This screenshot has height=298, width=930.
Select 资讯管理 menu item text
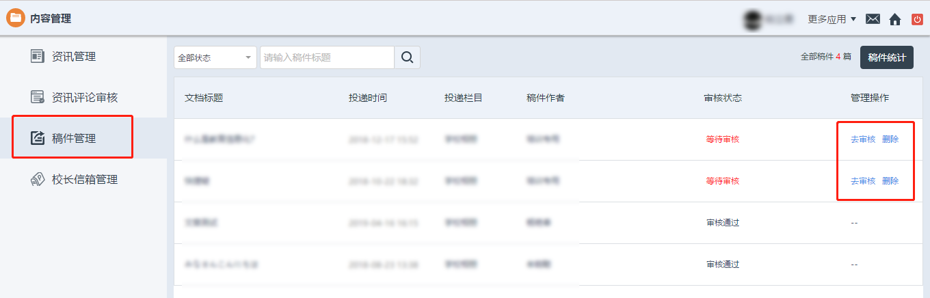pos(74,57)
